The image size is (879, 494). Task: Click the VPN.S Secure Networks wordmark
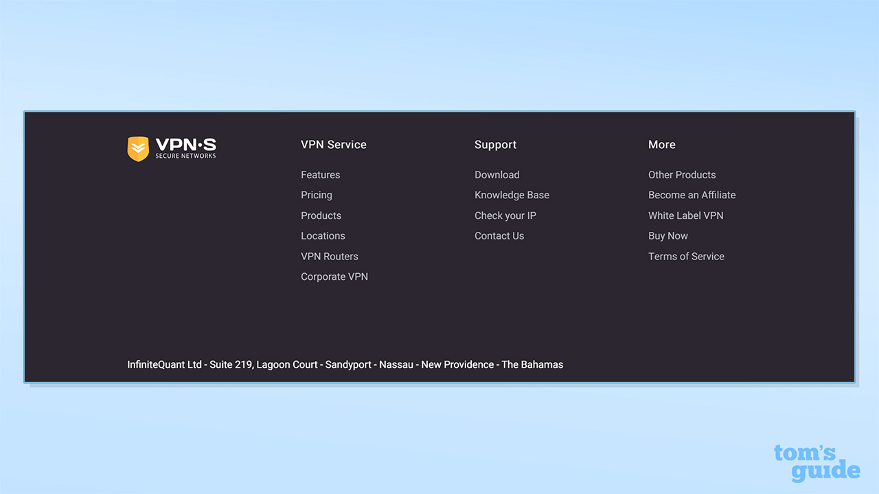click(x=185, y=148)
